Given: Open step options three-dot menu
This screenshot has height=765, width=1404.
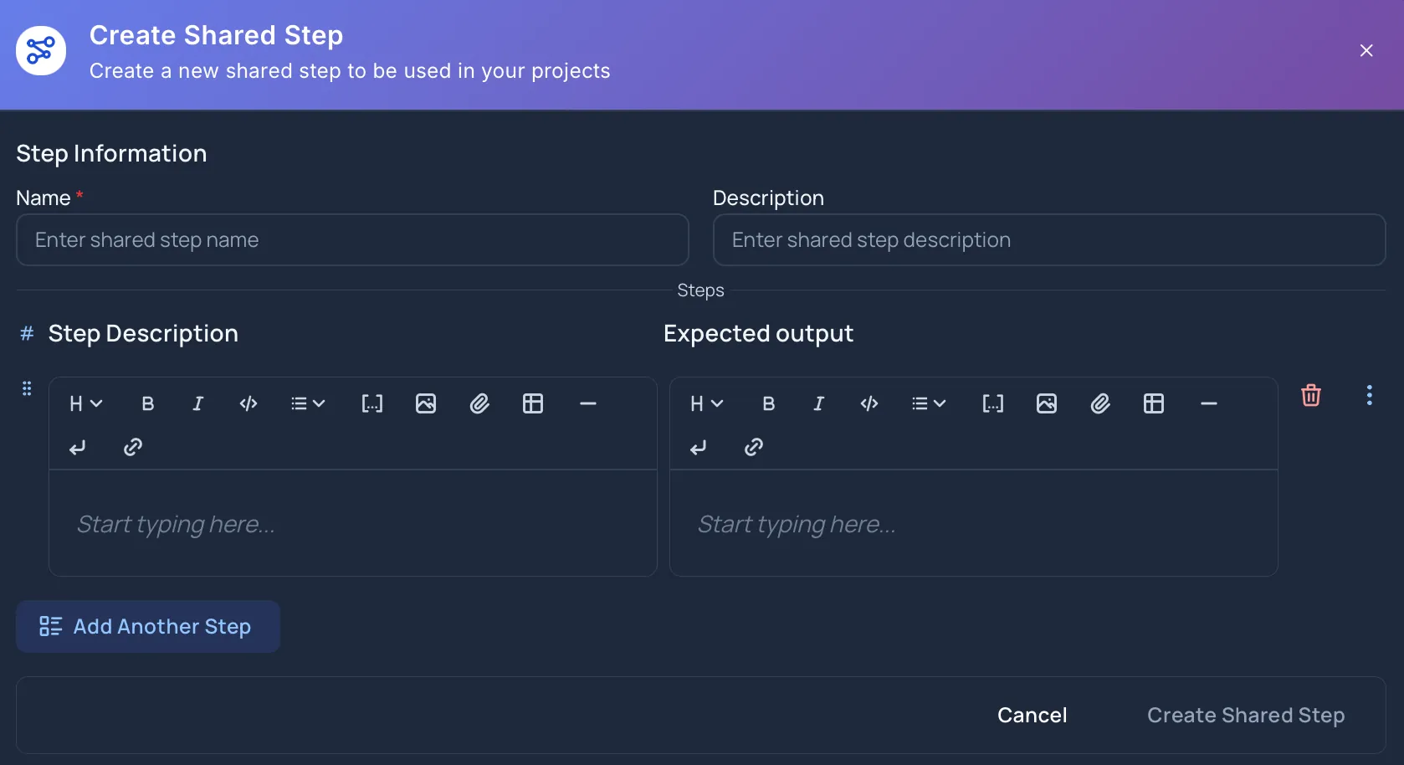Looking at the screenshot, I should pos(1369,395).
